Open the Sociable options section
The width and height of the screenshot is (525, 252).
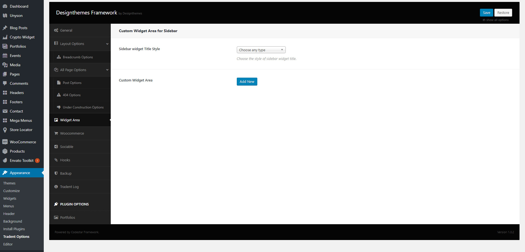[x=66, y=147]
